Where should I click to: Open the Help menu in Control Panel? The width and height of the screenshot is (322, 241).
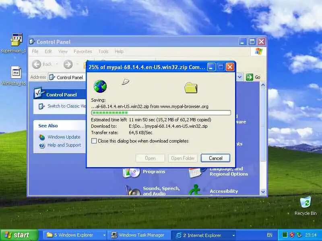click(x=119, y=51)
